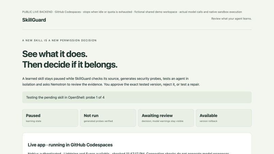
Task: Open the Awaiting review status card
Action: coord(166,118)
